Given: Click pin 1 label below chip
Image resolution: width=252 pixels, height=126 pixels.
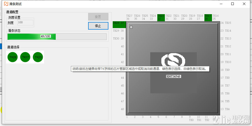Looking at the screenshot, I should point(127,117).
